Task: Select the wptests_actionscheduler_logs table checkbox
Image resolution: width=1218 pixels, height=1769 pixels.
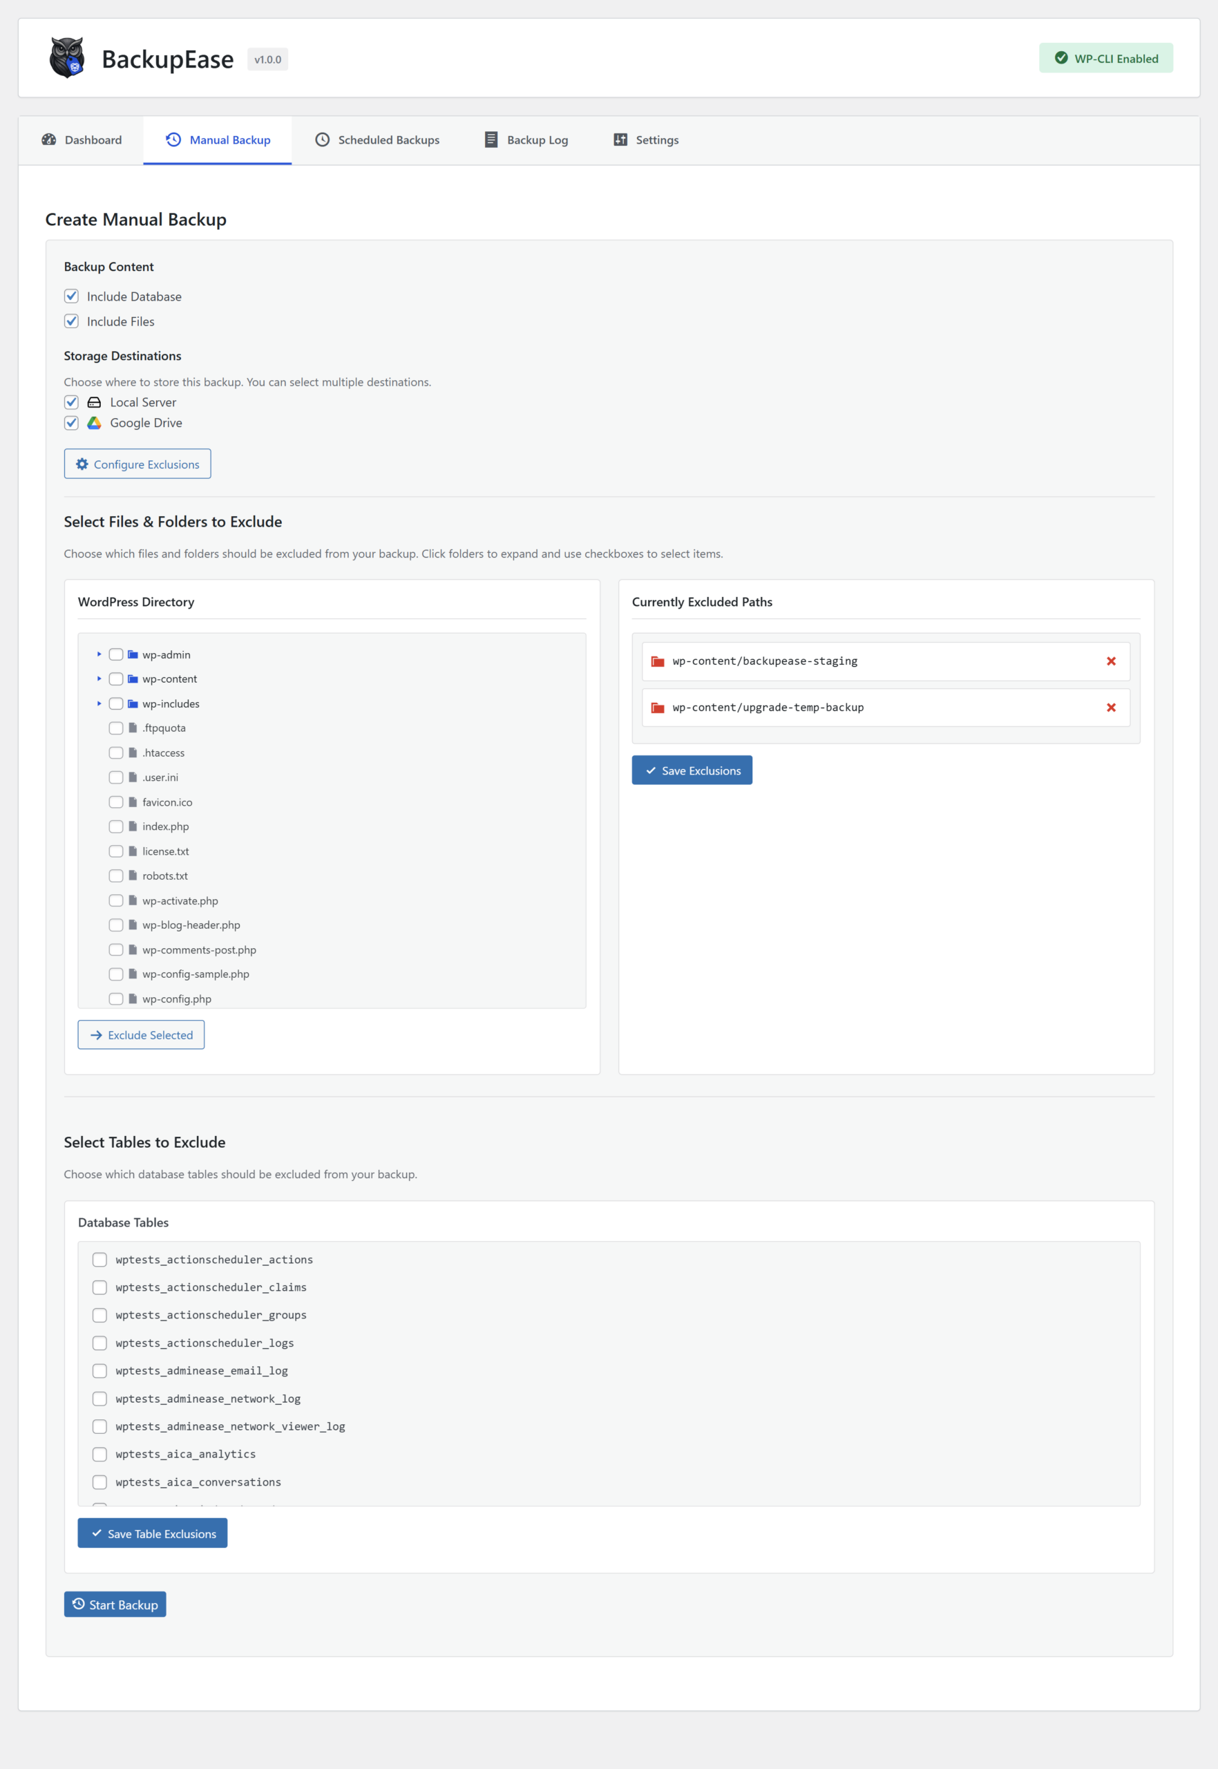Action: 100,1343
